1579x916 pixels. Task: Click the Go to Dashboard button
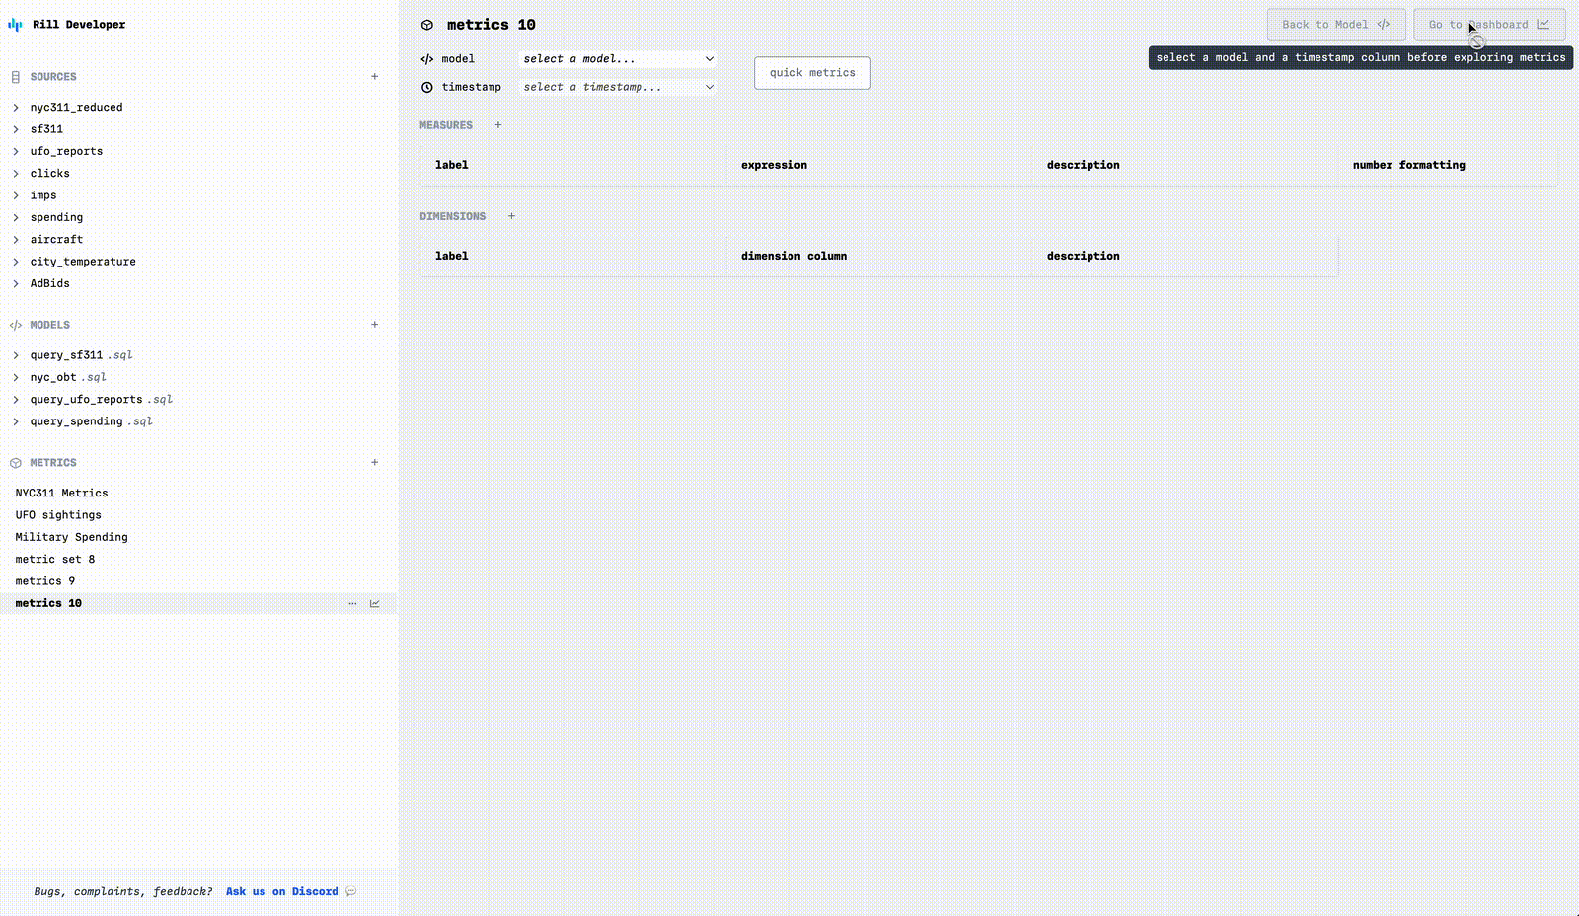pos(1489,25)
